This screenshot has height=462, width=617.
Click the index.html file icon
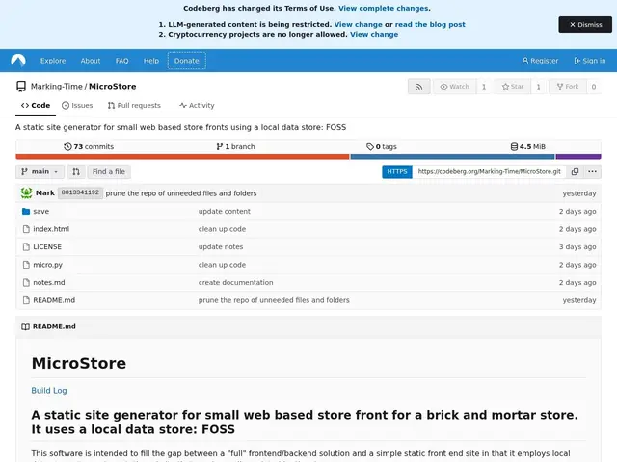(26, 229)
